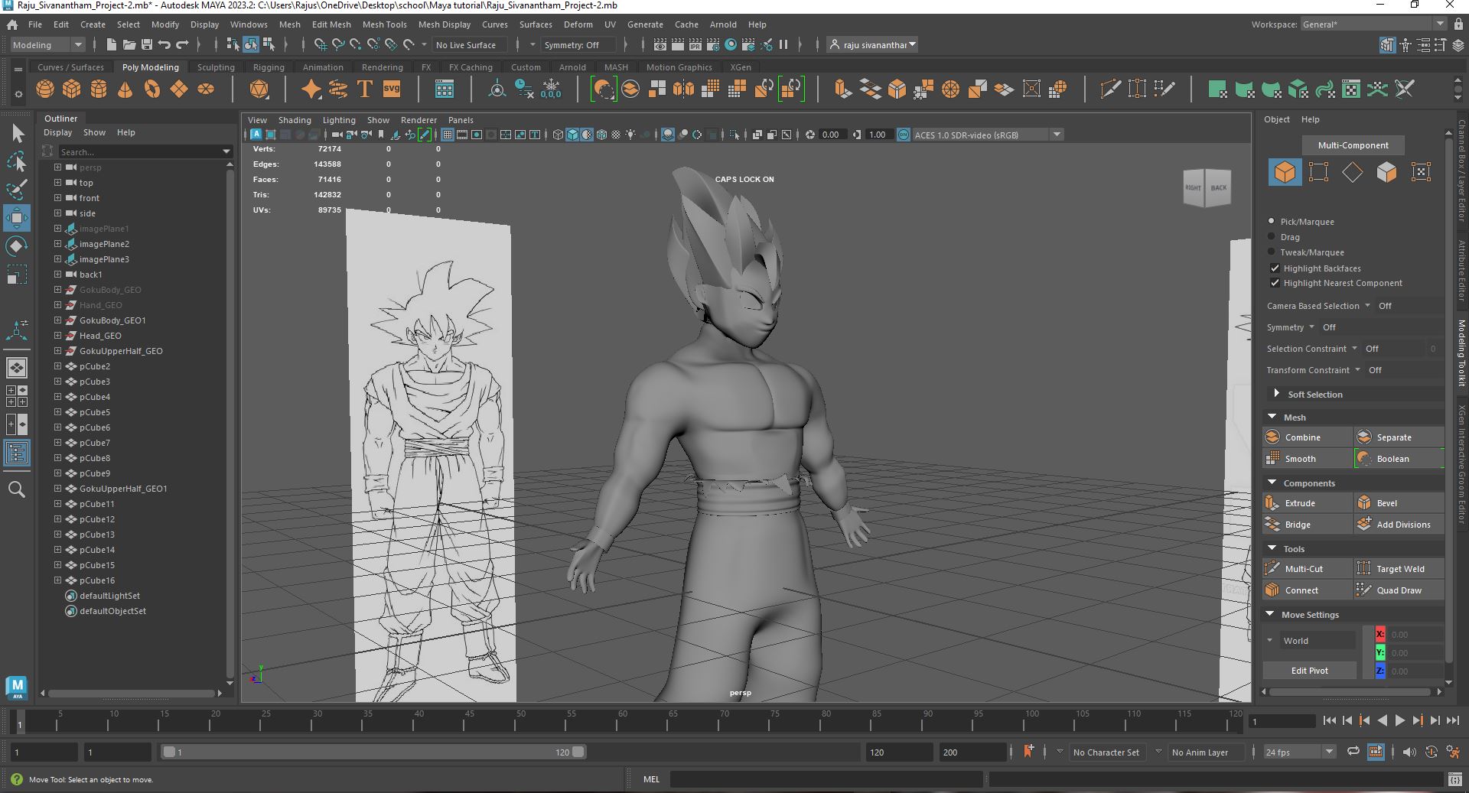Image resolution: width=1469 pixels, height=793 pixels.
Task: Select the Scale tool in toolbox
Action: (17, 274)
